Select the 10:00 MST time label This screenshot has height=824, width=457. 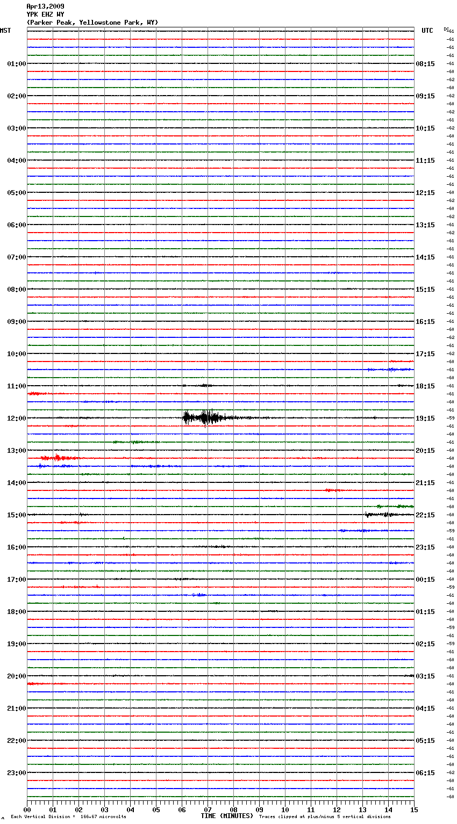tap(17, 354)
